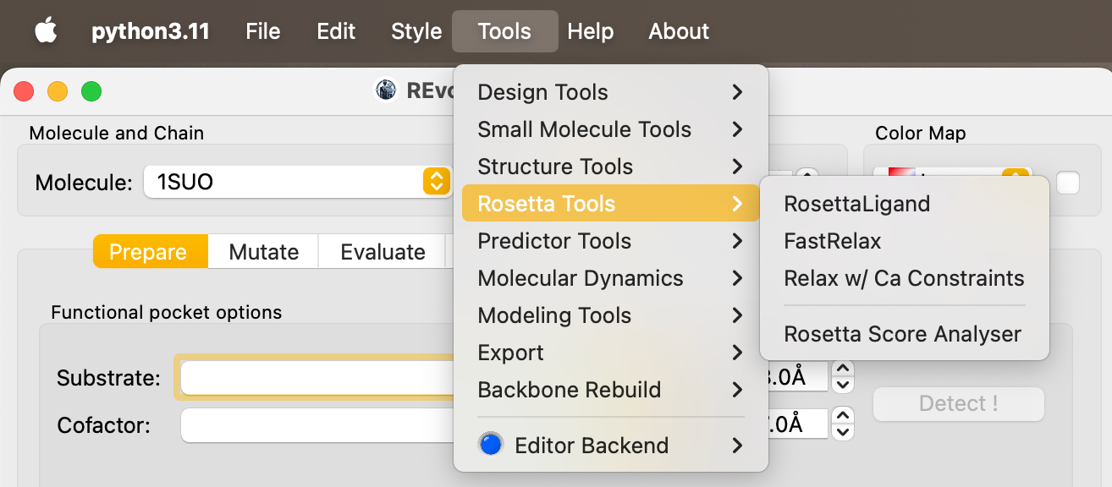
Task: Open the File menu
Action: click(263, 31)
